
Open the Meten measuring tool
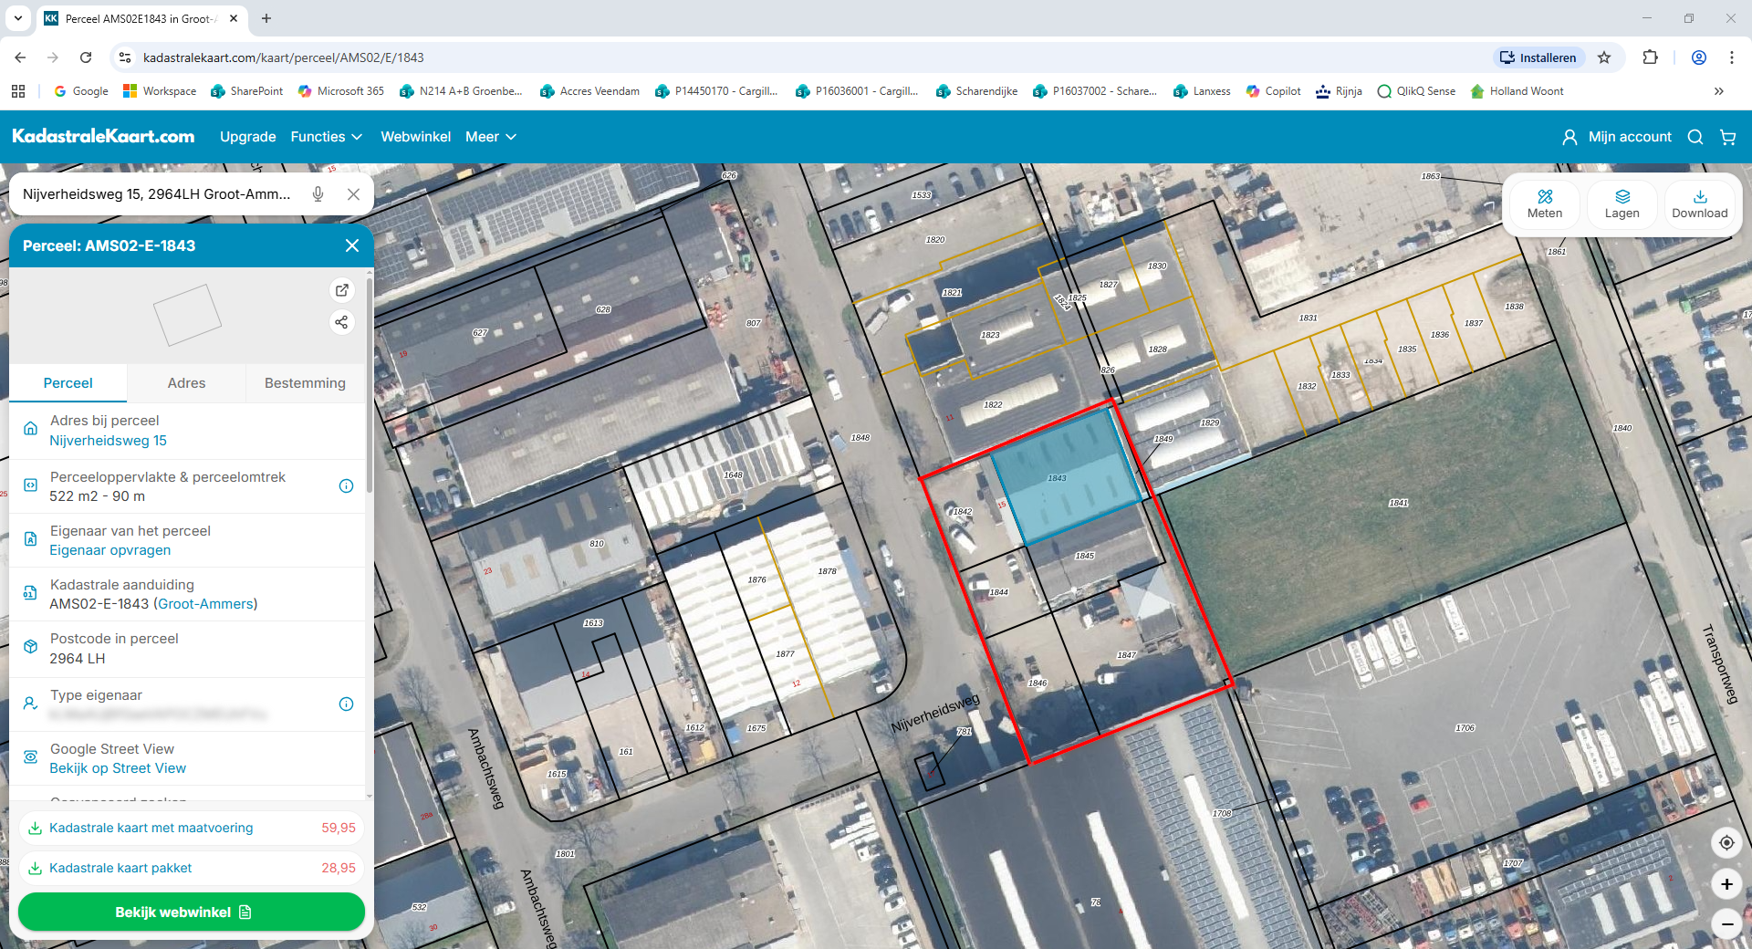[1544, 204]
